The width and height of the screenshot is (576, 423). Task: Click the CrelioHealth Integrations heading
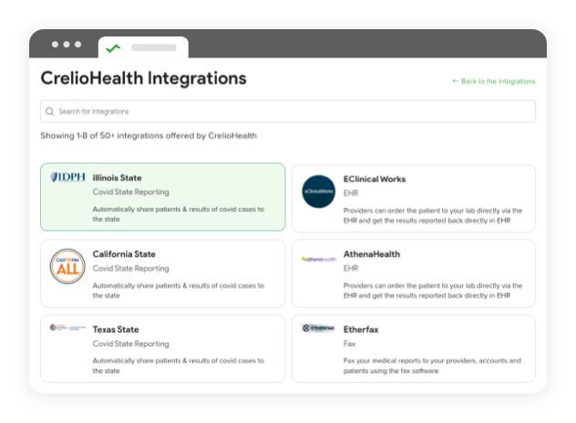tap(143, 78)
